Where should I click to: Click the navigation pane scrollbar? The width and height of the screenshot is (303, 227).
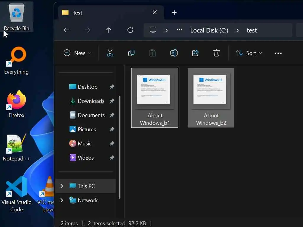click(120, 147)
